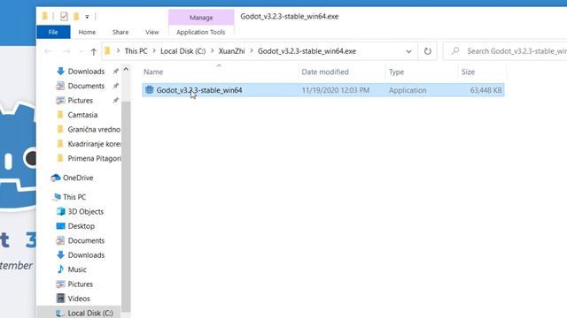Expand the chevron after This PC breadcrumb
Screen dimensions: 567x318
[x=154, y=51]
